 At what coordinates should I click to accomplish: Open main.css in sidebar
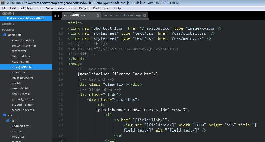point(17,131)
